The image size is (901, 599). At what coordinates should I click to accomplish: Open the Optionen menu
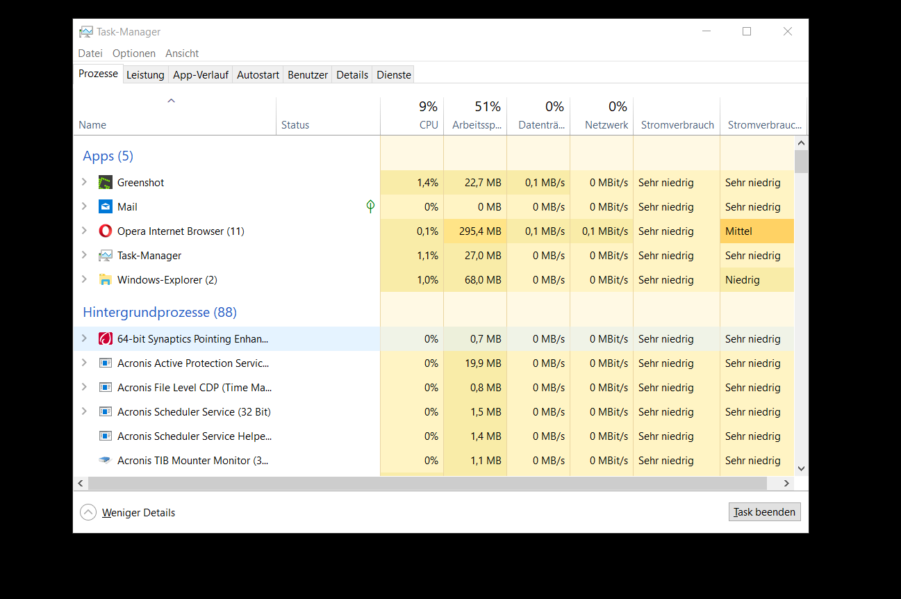coord(134,54)
